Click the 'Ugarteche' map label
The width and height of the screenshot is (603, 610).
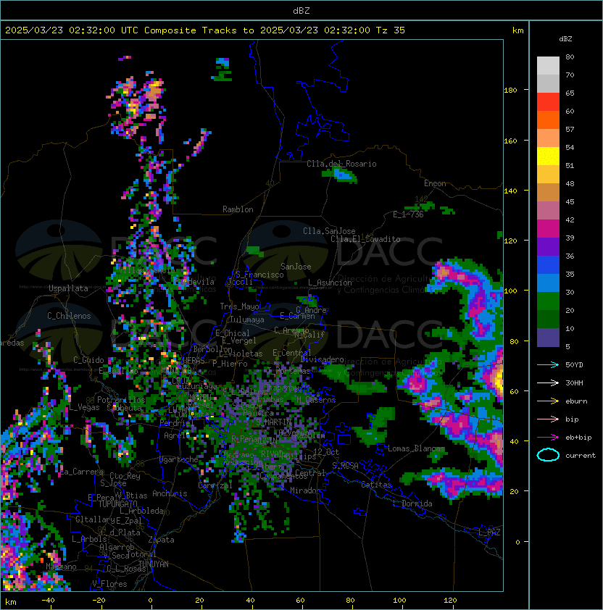click(179, 459)
